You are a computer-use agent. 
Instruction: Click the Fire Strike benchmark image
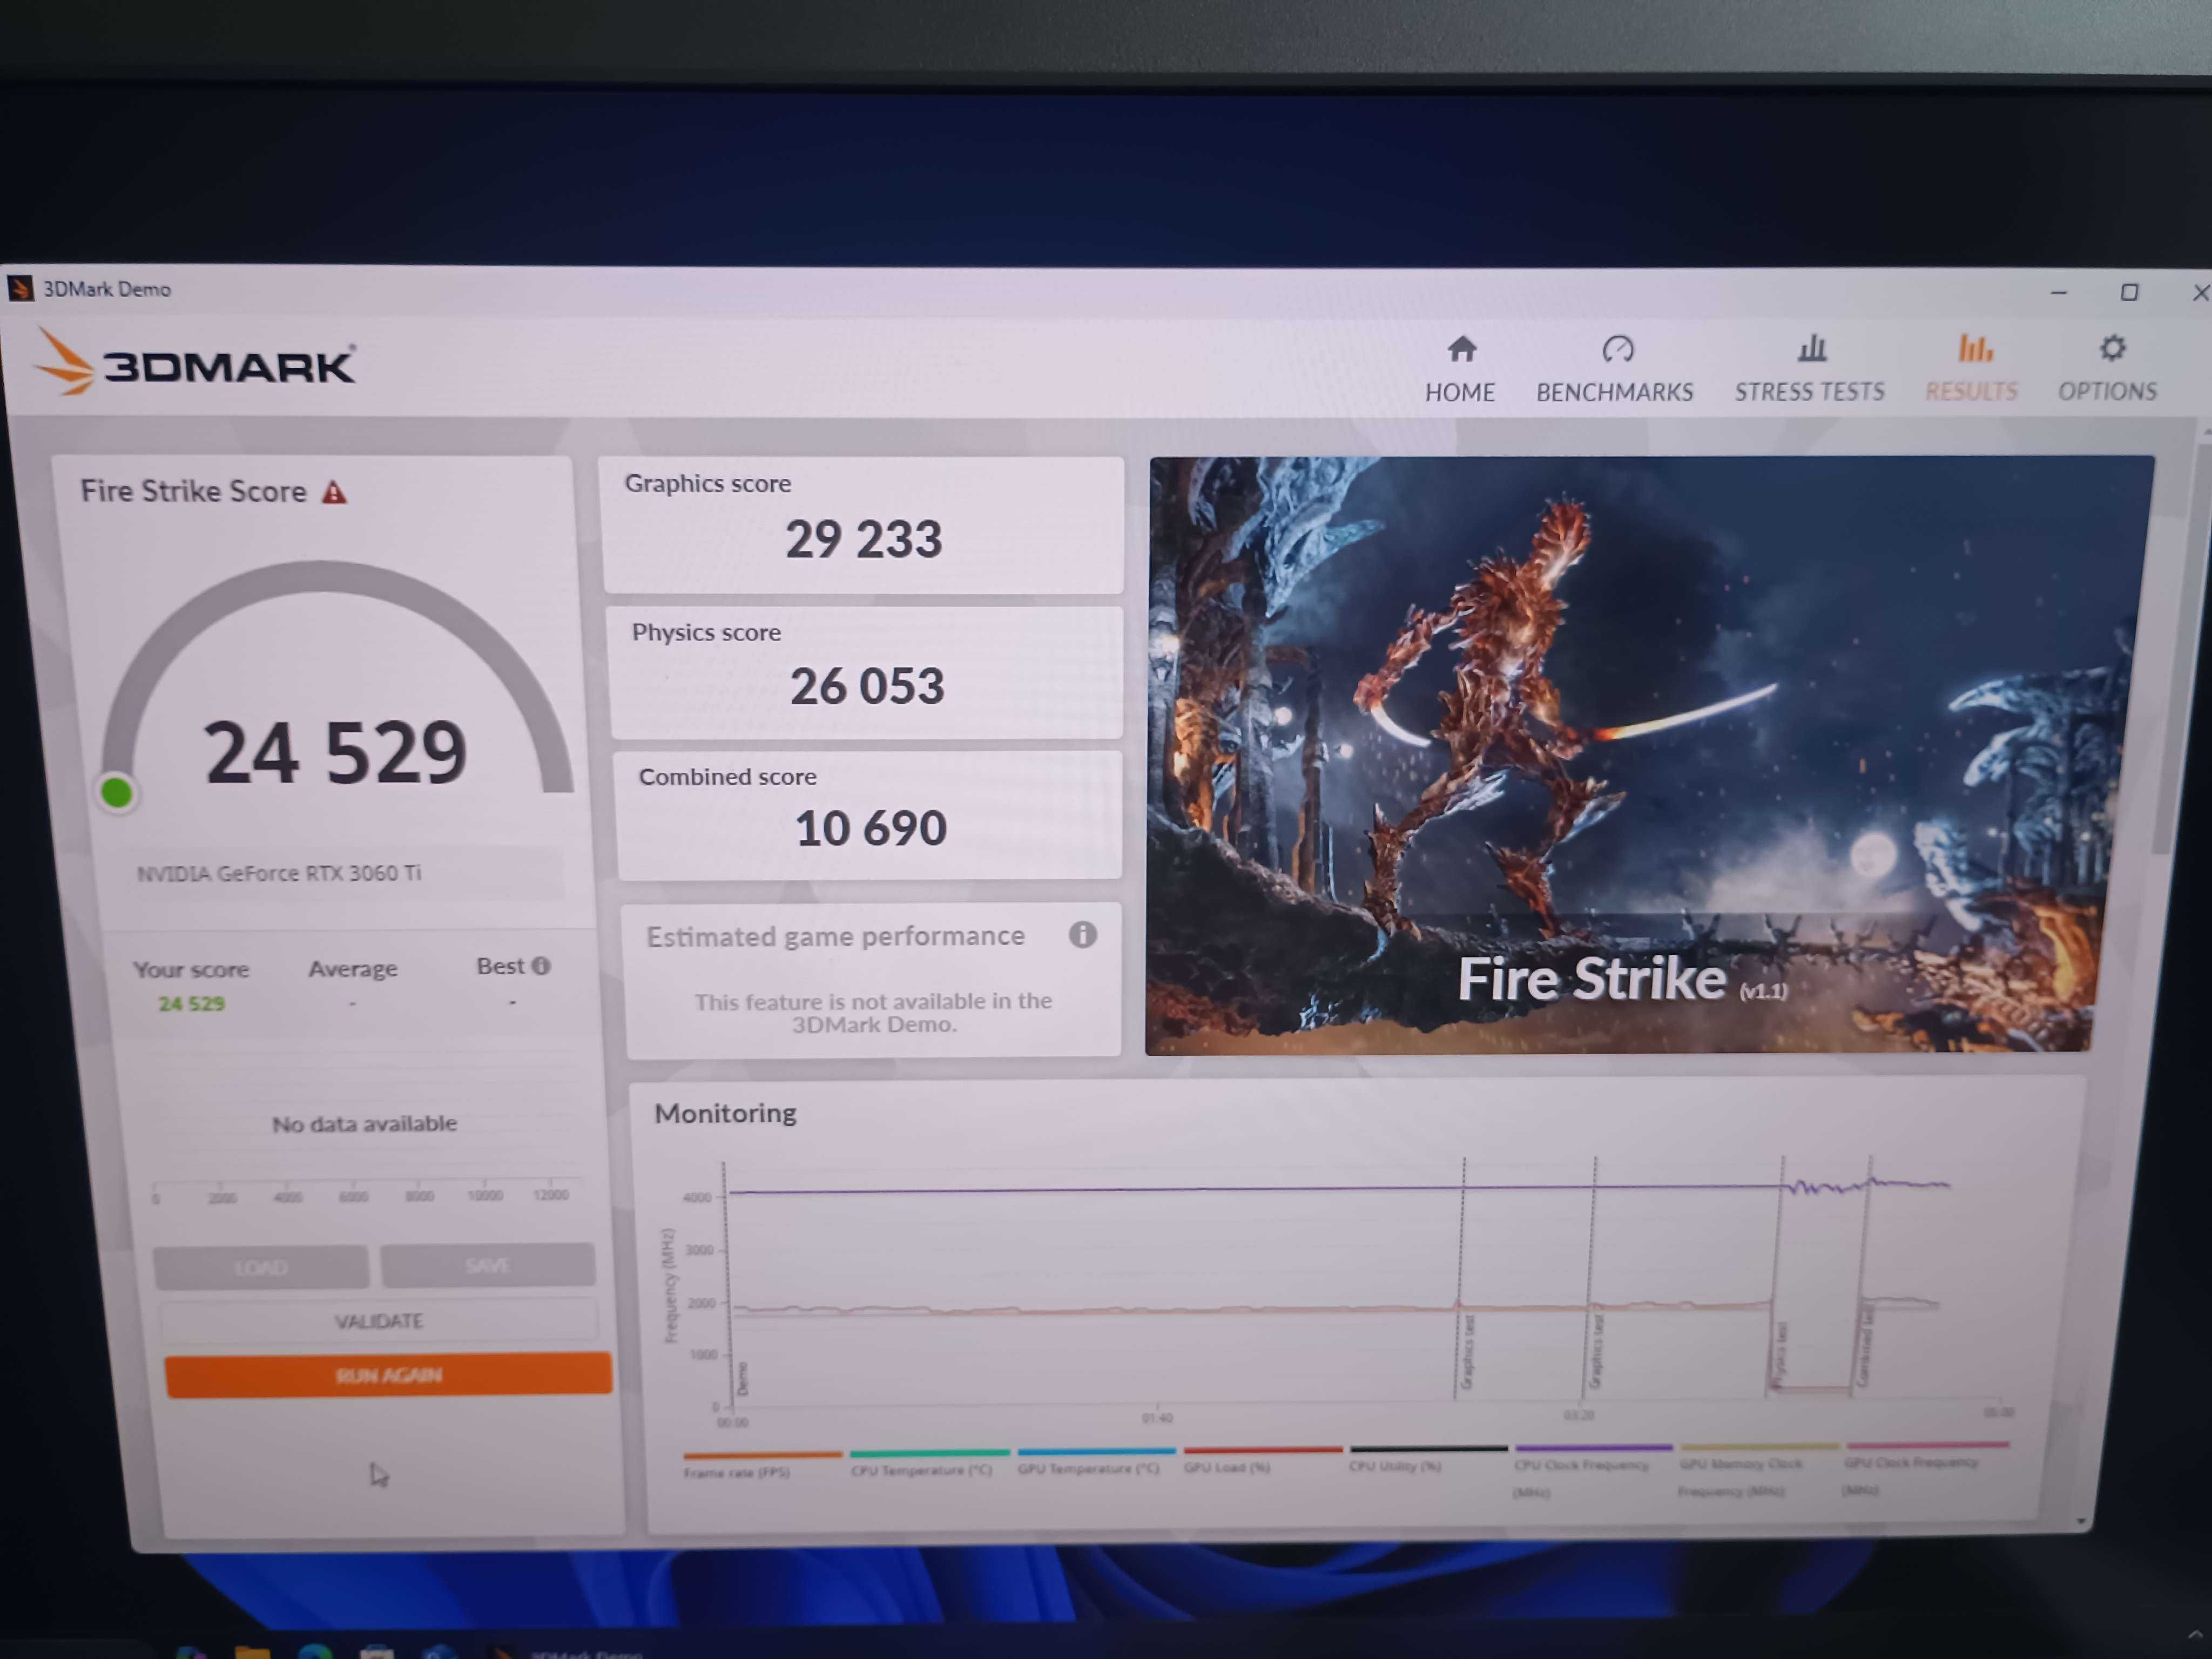pyautogui.click(x=1649, y=755)
